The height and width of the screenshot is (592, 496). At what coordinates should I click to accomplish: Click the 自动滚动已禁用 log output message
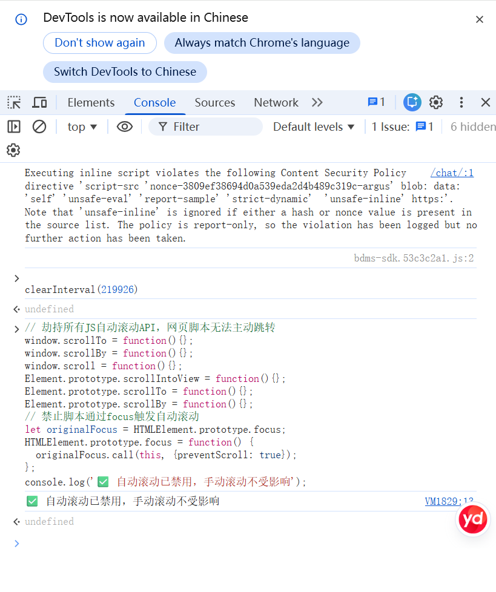pos(123,501)
